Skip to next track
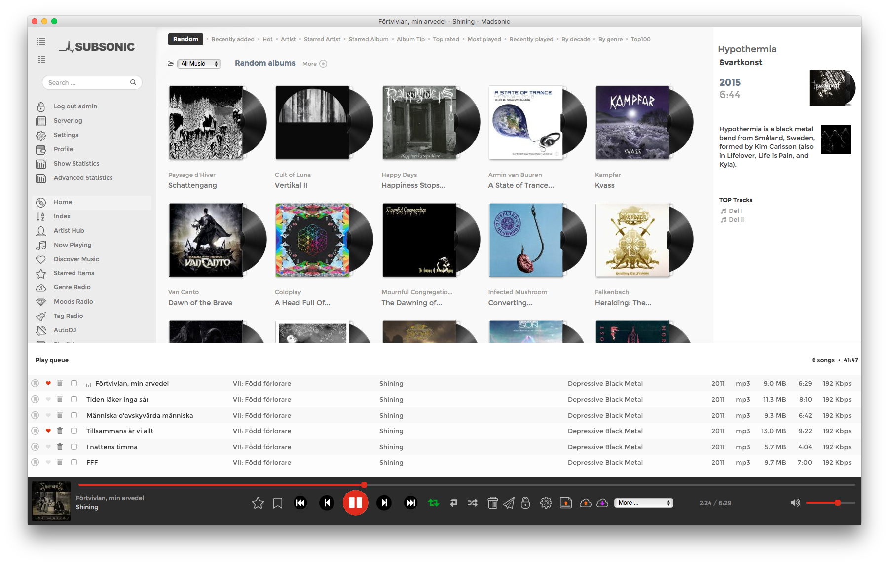 click(384, 503)
